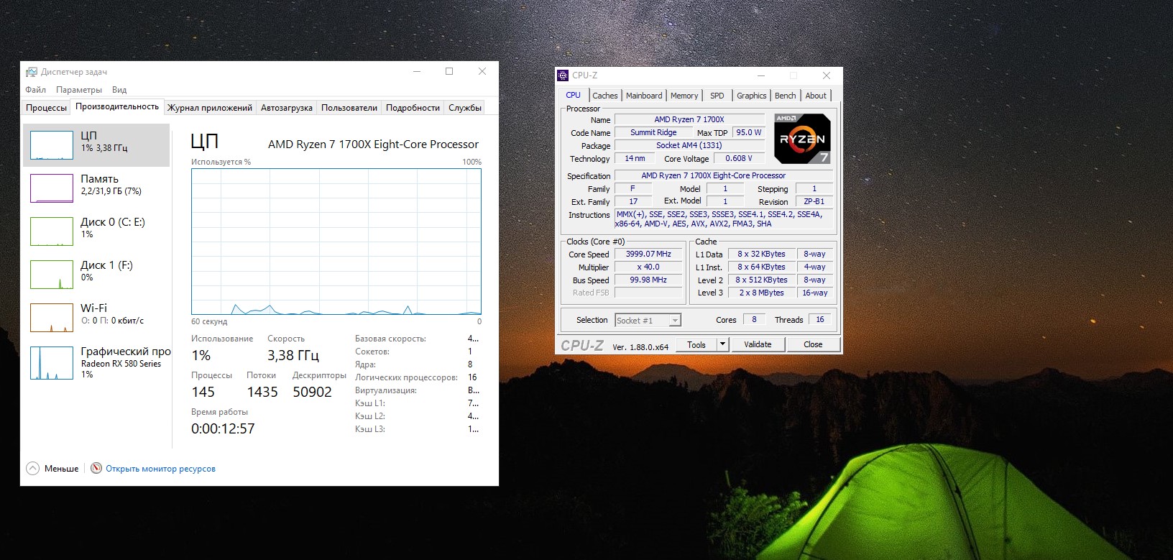The image size is (1173, 560).
Task: Switch to the Процессы tab
Action: pos(46,108)
